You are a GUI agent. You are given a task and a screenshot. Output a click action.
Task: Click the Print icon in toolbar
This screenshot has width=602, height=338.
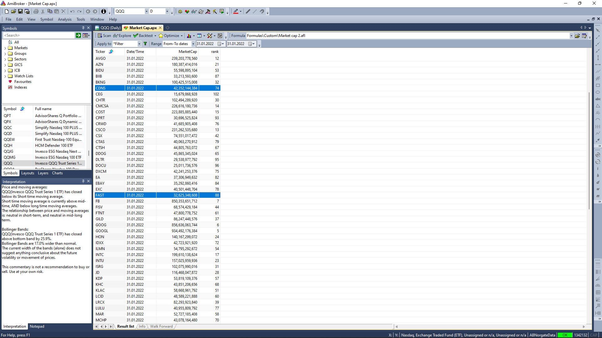pos(36,11)
